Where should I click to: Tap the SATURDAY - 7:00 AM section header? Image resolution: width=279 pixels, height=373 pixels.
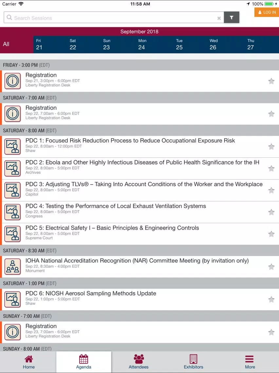coord(139,98)
